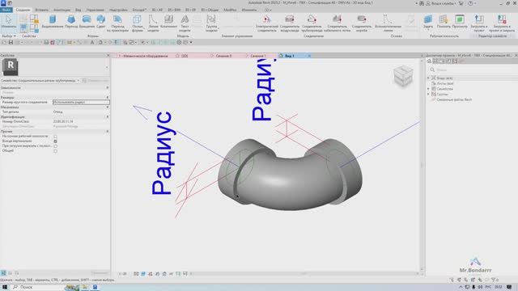The width and height of the screenshot is (518, 291).
Task: Switch to the Вставить ribbon tab
Action: tap(41, 10)
